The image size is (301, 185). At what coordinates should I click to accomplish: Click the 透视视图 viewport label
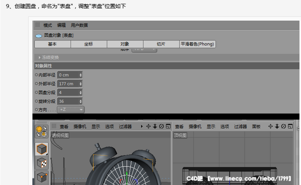pos(60,136)
